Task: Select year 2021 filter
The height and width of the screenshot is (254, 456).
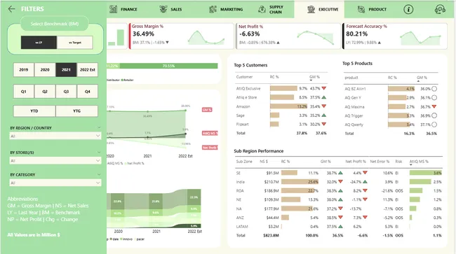Action: (66, 69)
